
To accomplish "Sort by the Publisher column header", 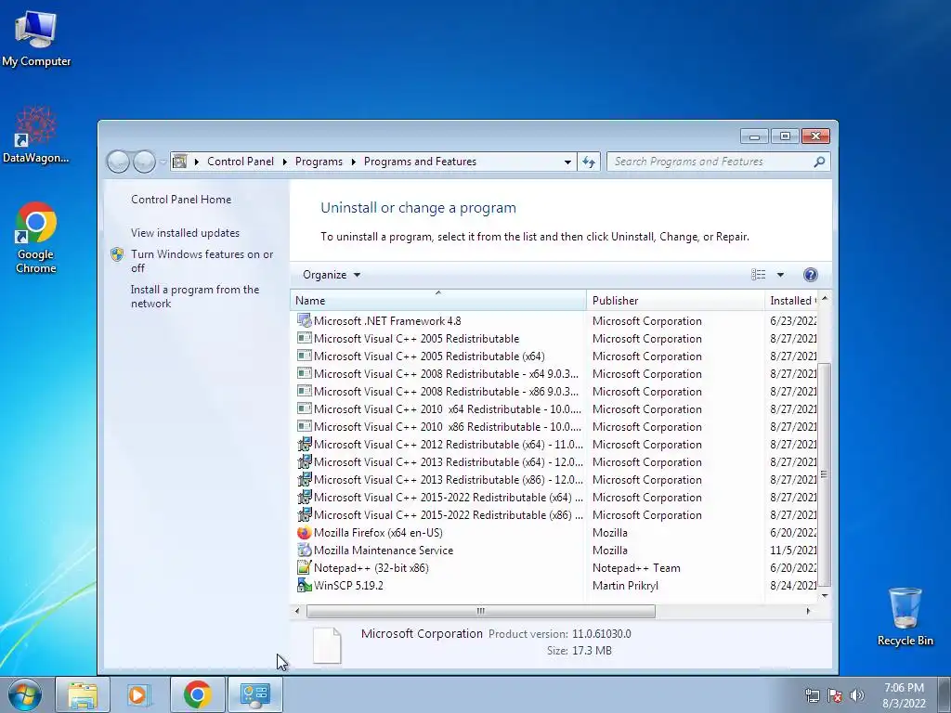I will 675,300.
